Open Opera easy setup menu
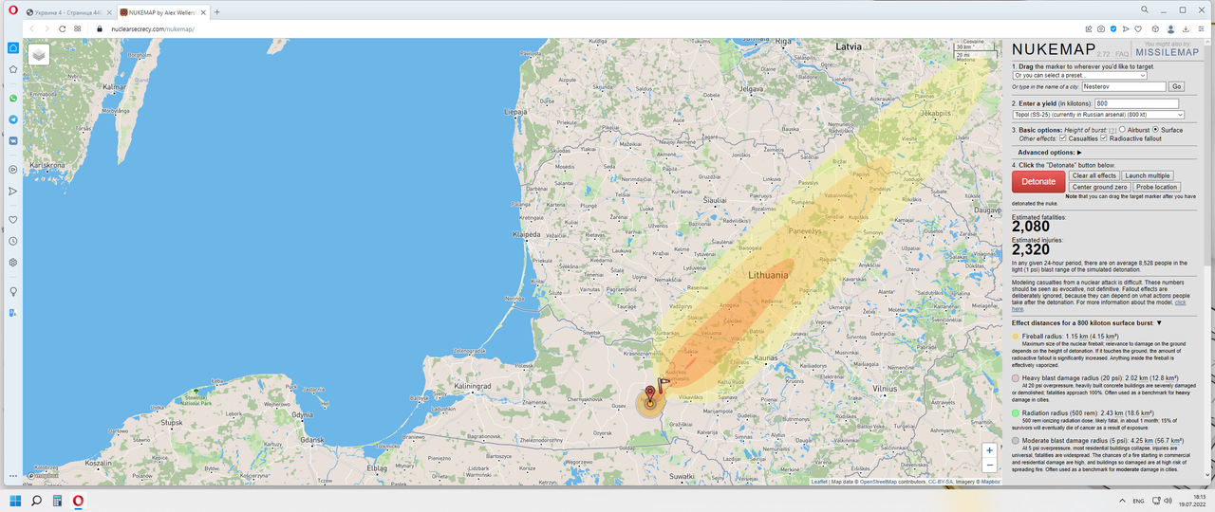This screenshot has width=1215, height=512. 1202,28
